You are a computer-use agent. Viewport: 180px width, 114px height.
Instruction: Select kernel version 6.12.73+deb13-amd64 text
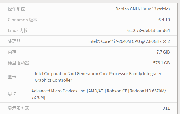pos(148,31)
